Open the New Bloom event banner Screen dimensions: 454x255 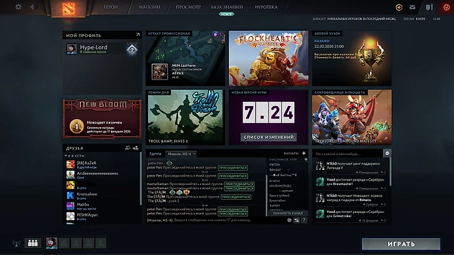click(102, 119)
